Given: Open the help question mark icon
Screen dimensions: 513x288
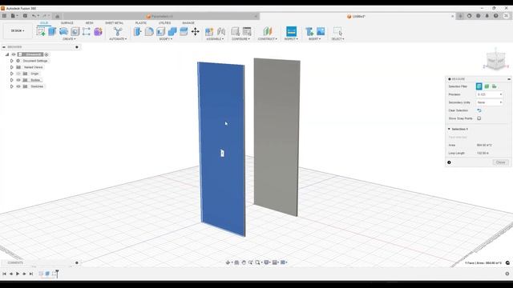Looking at the screenshot, I should pyautogui.click(x=496, y=16).
